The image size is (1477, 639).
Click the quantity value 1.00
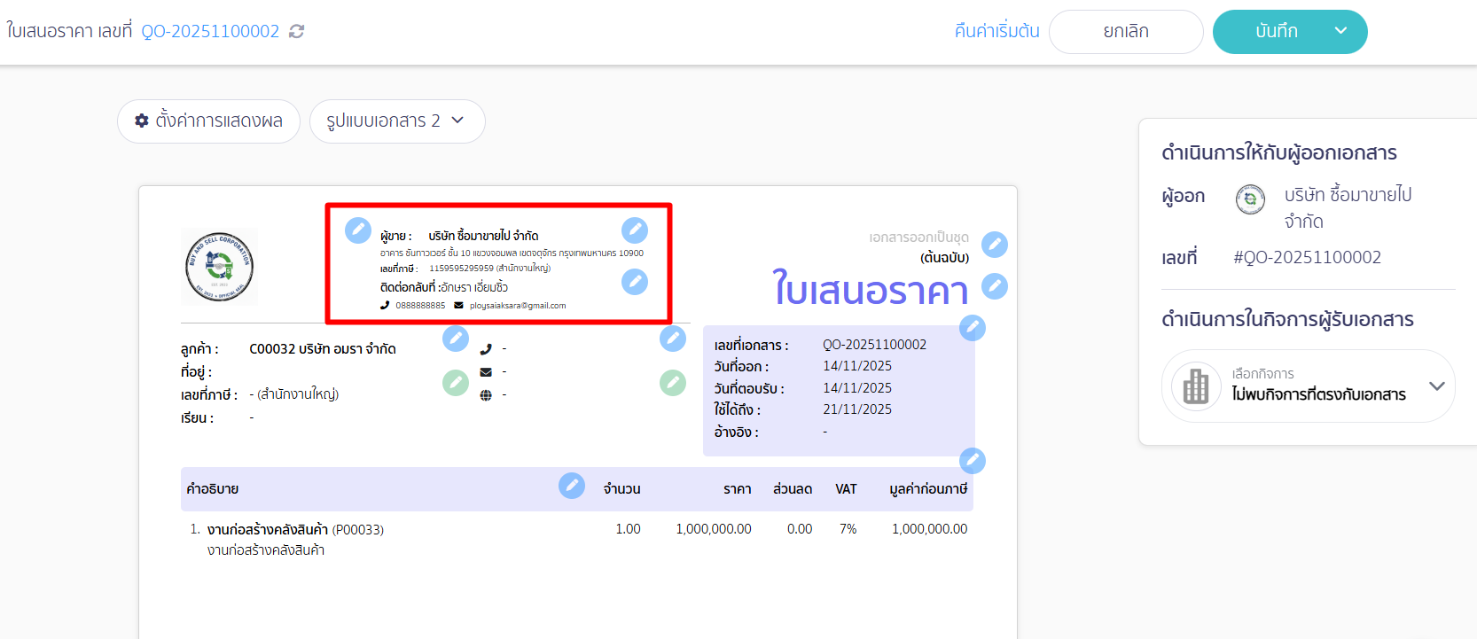(628, 529)
